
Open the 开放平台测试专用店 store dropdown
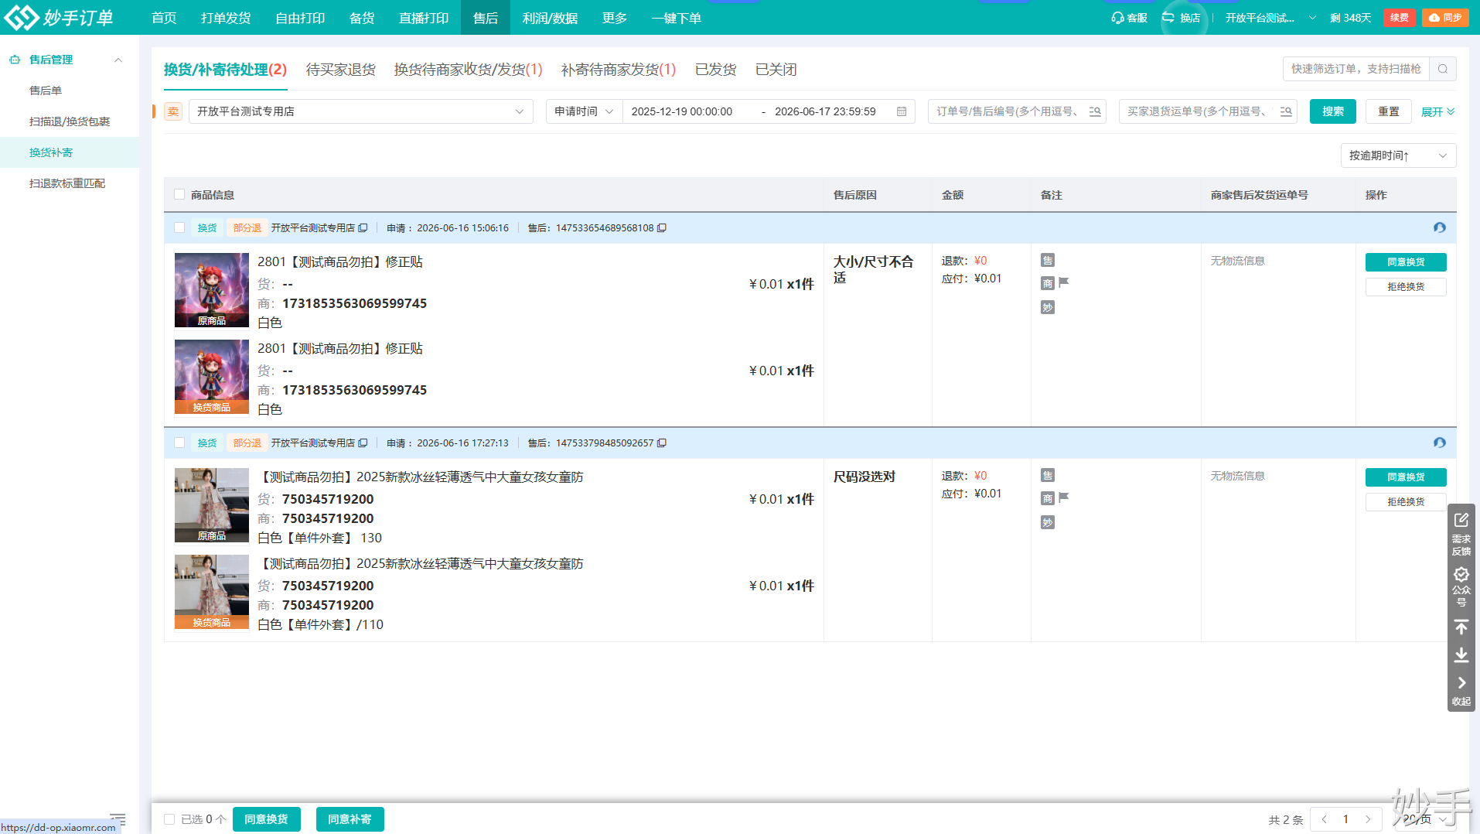tap(360, 111)
